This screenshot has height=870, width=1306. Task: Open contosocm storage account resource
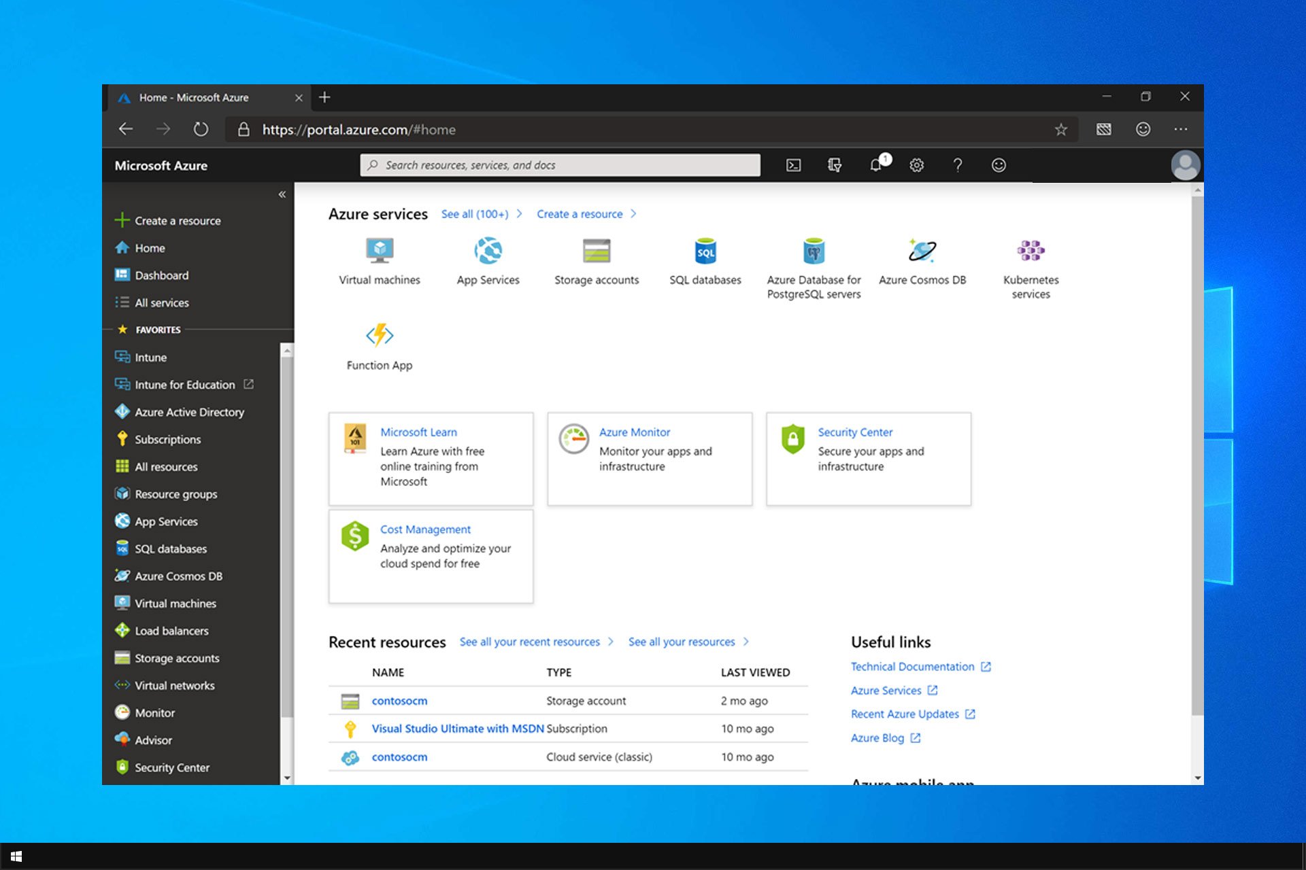(399, 701)
